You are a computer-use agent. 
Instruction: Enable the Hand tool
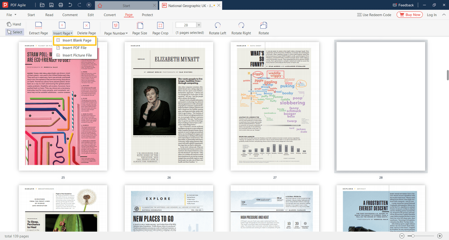click(x=14, y=23)
